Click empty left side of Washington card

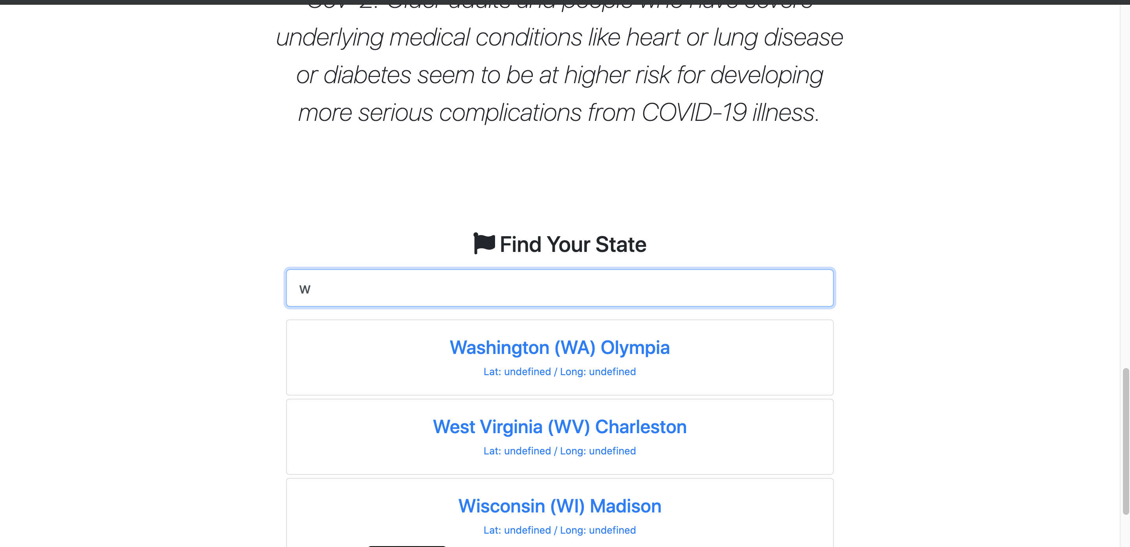tap(351, 357)
